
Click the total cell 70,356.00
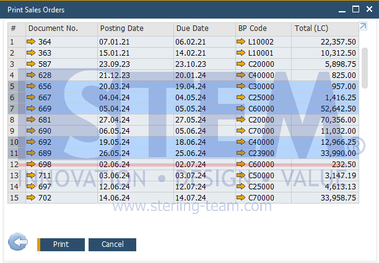click(x=333, y=119)
